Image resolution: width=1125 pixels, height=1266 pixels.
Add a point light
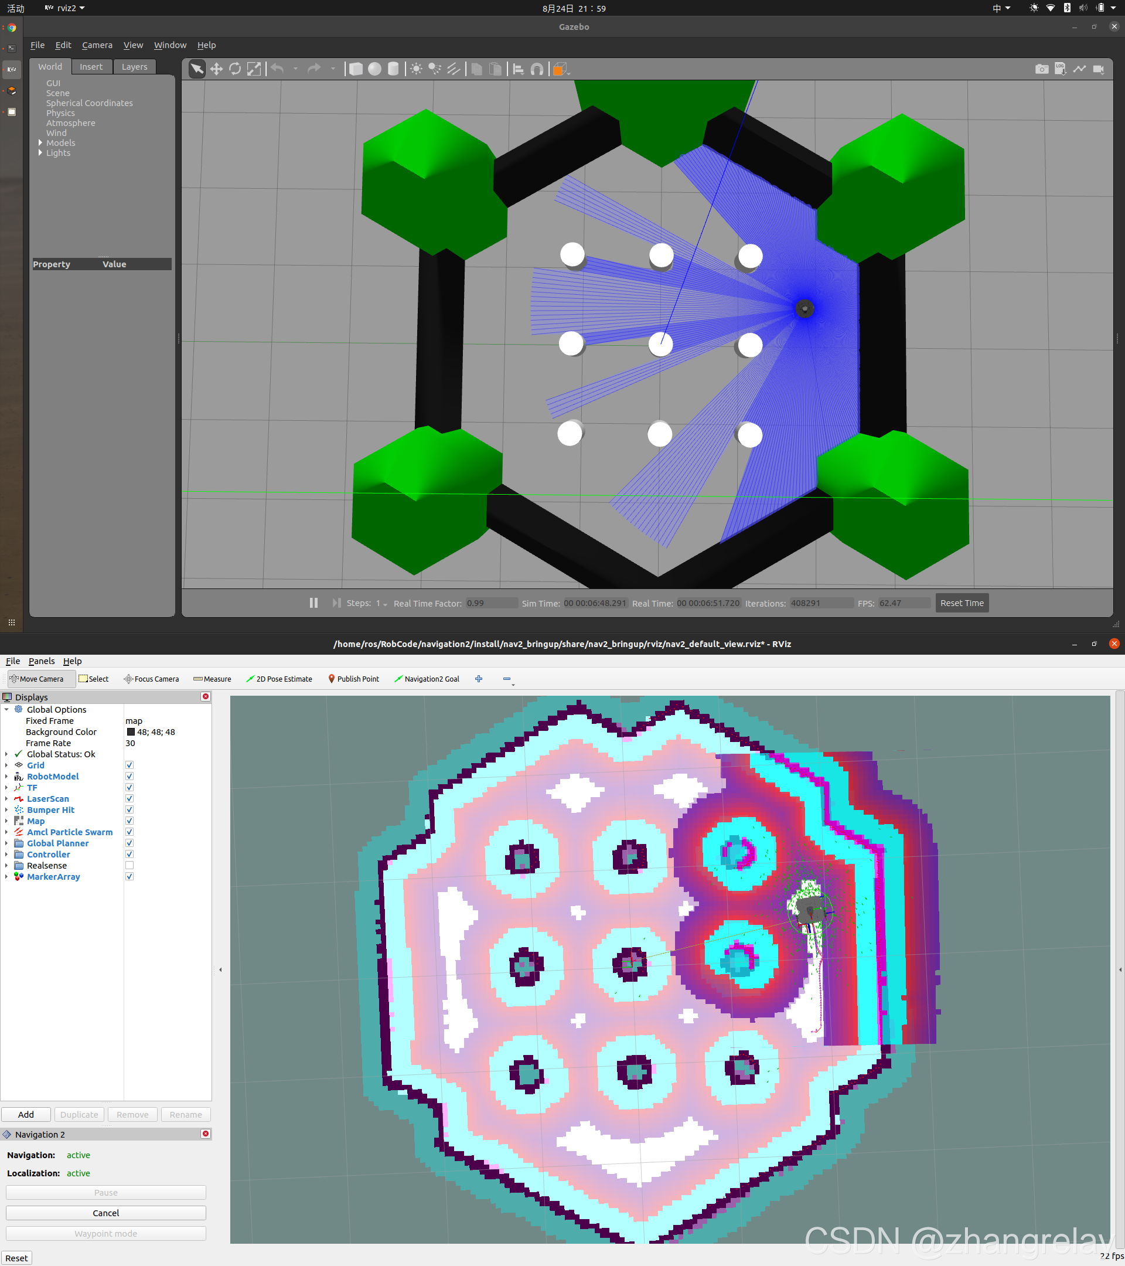coord(416,69)
